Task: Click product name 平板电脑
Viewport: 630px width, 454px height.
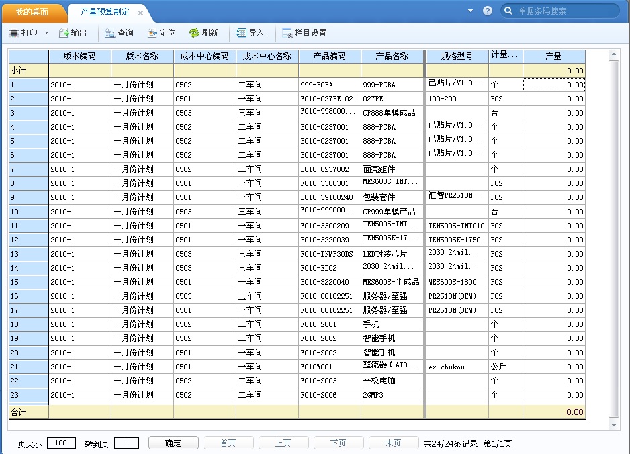Action: tap(379, 381)
